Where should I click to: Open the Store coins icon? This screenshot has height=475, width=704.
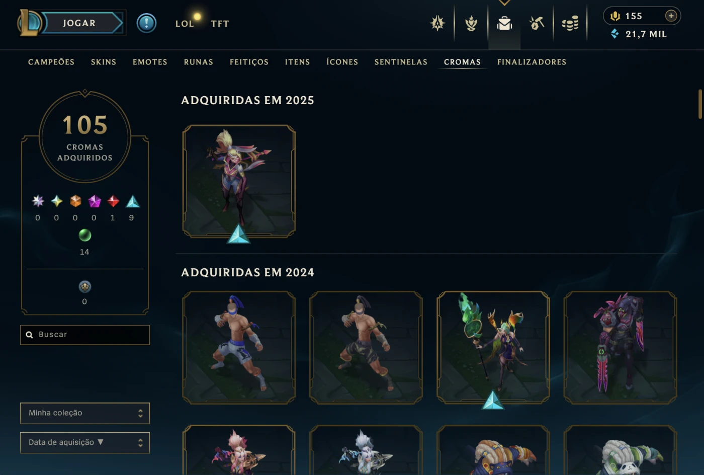570,23
